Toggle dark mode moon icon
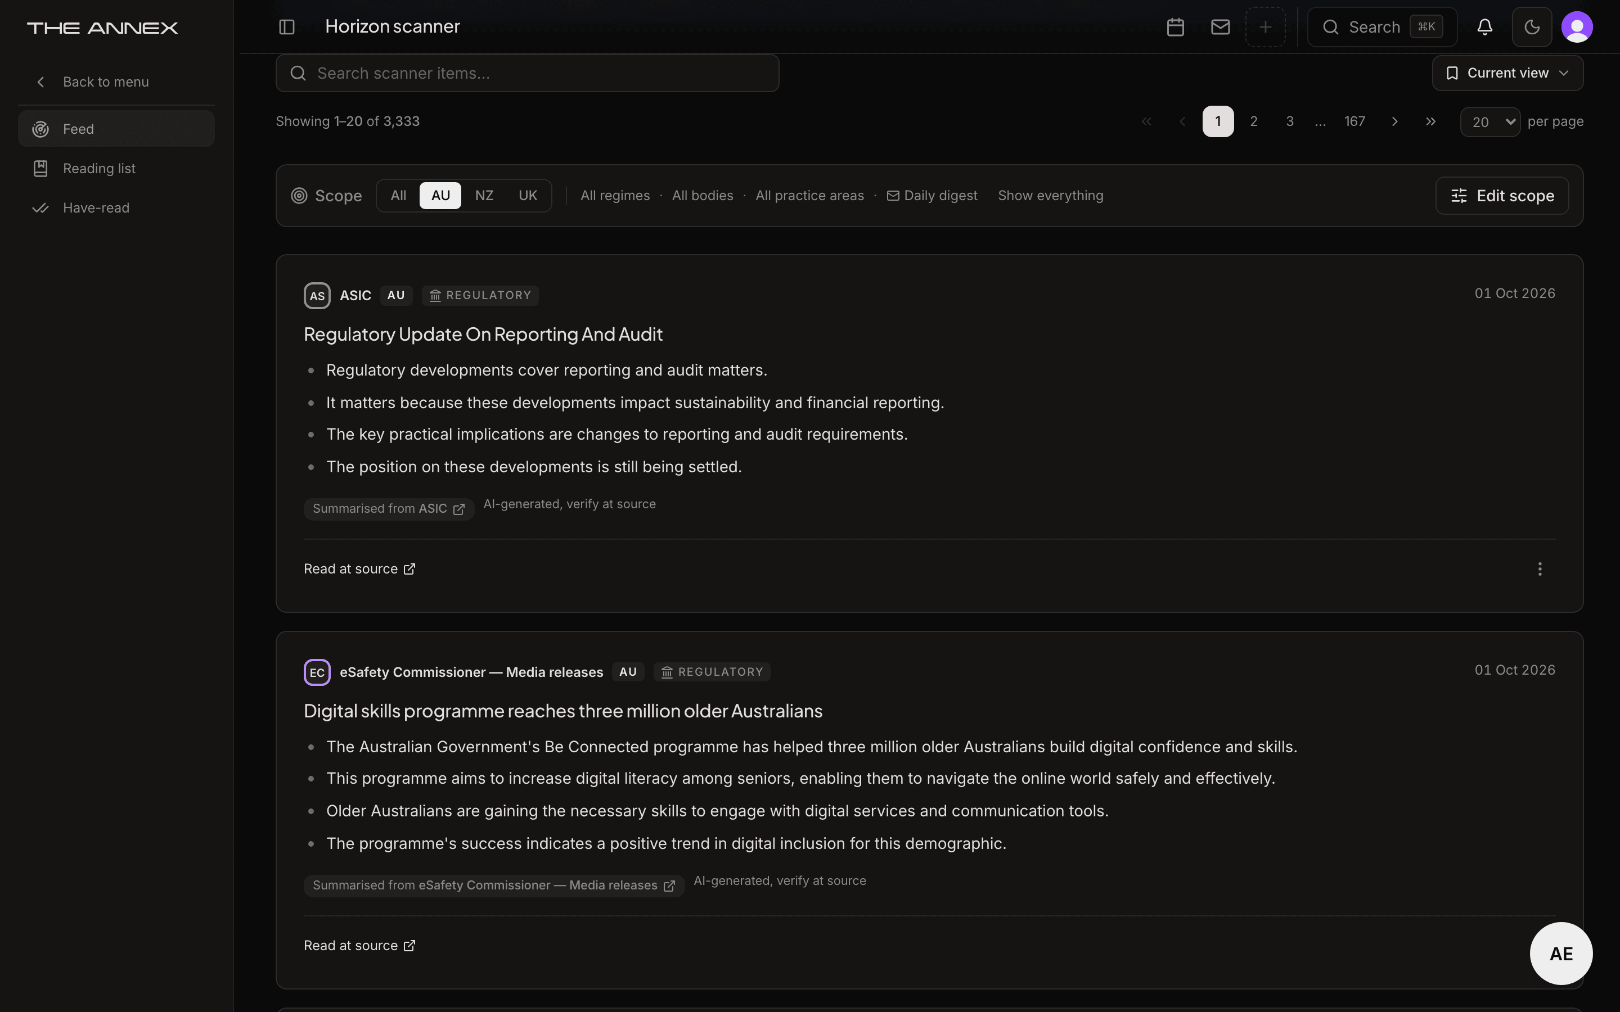This screenshot has width=1620, height=1012. pyautogui.click(x=1532, y=27)
